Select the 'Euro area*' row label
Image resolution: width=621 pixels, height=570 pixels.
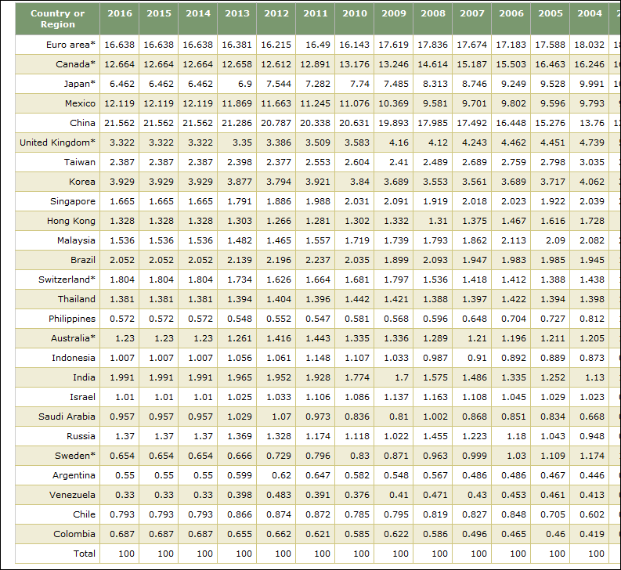[70, 45]
